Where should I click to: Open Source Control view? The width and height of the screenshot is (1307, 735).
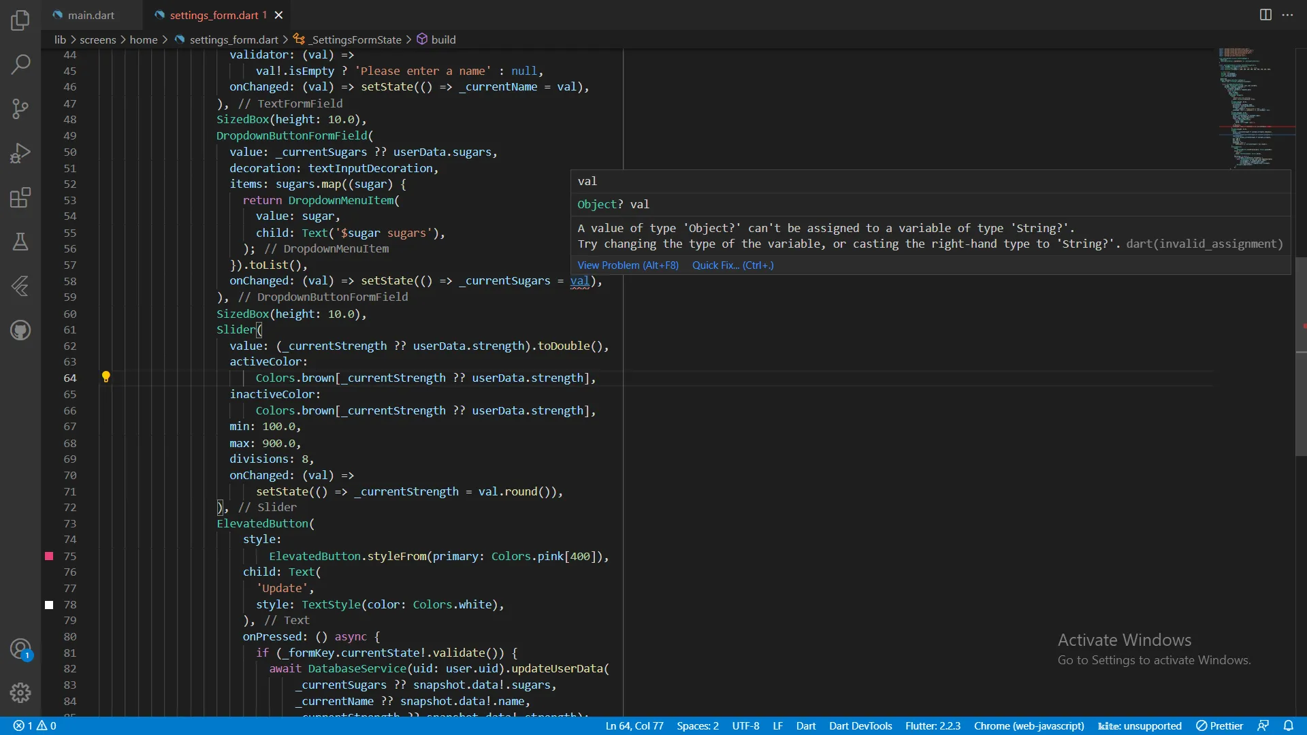click(20, 109)
